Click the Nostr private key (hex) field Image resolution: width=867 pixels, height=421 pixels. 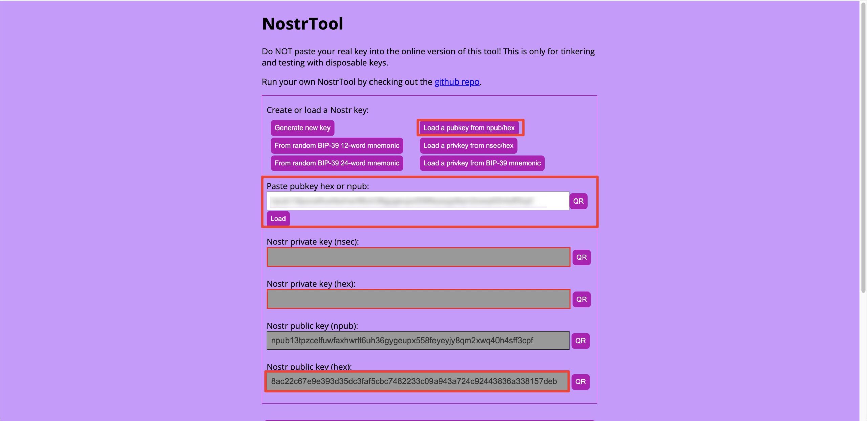click(x=418, y=299)
